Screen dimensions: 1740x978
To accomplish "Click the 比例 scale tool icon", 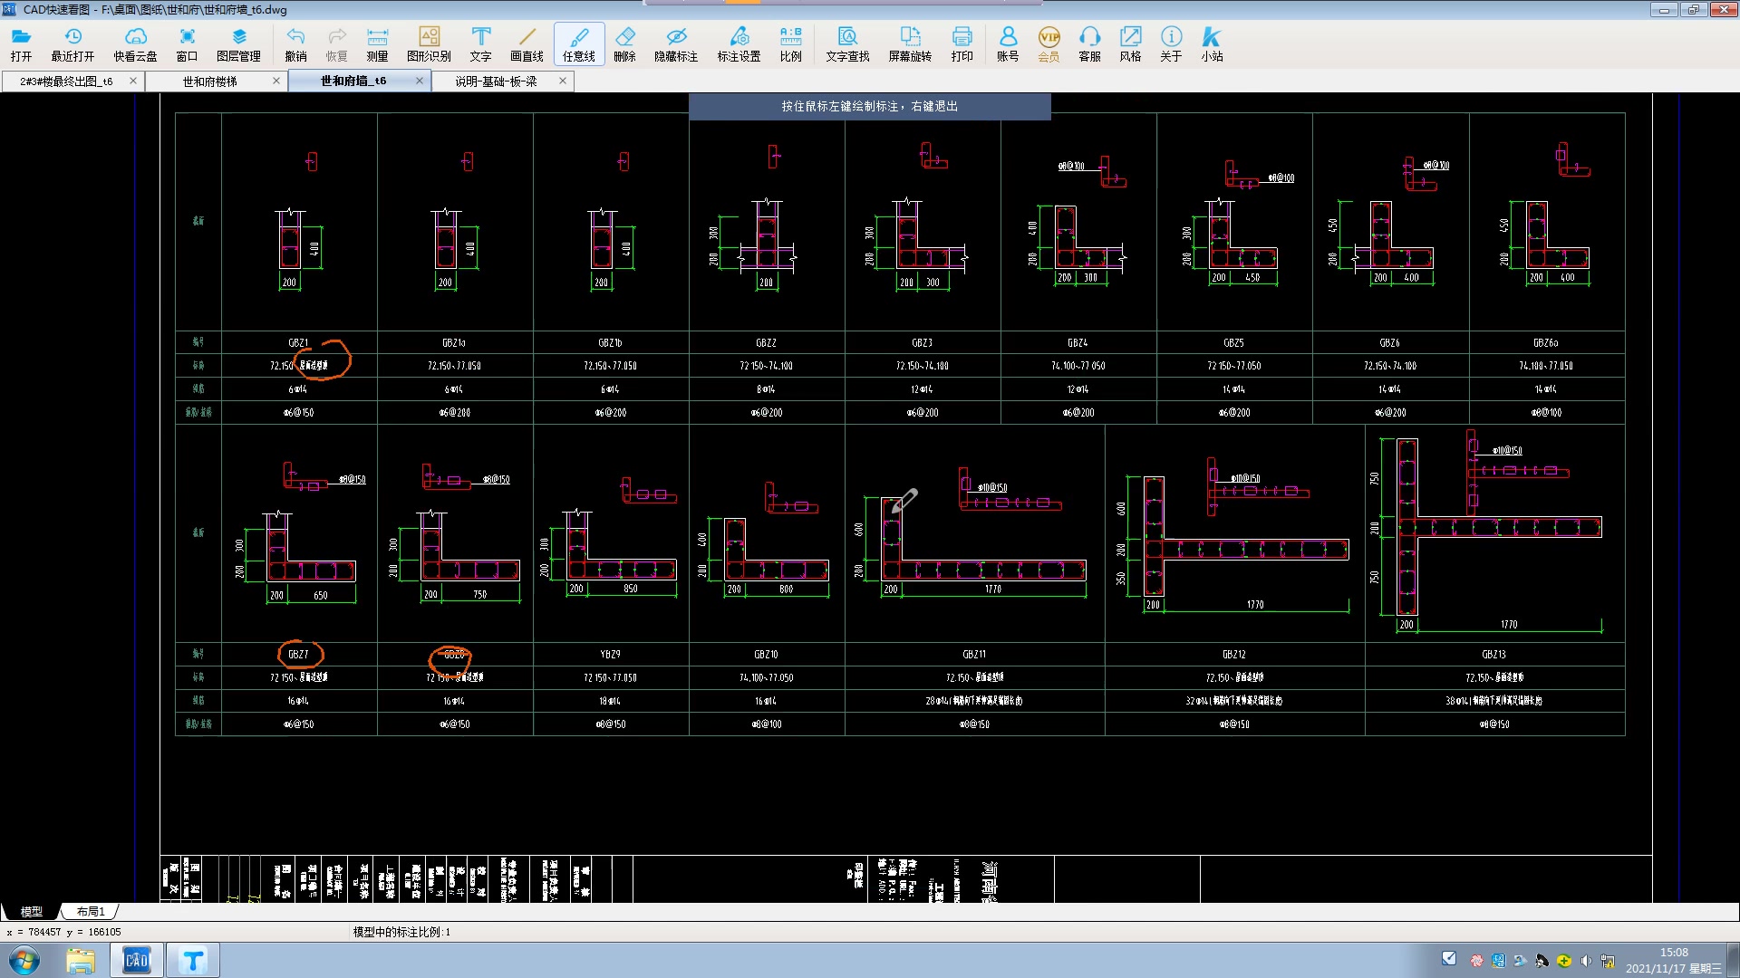I will tap(790, 43).
